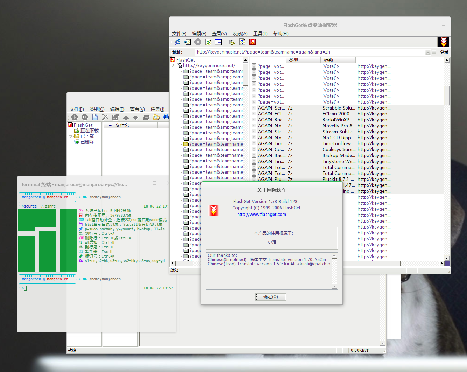Click the blue-arrow icon beside the Internet Explorer icon

click(187, 42)
